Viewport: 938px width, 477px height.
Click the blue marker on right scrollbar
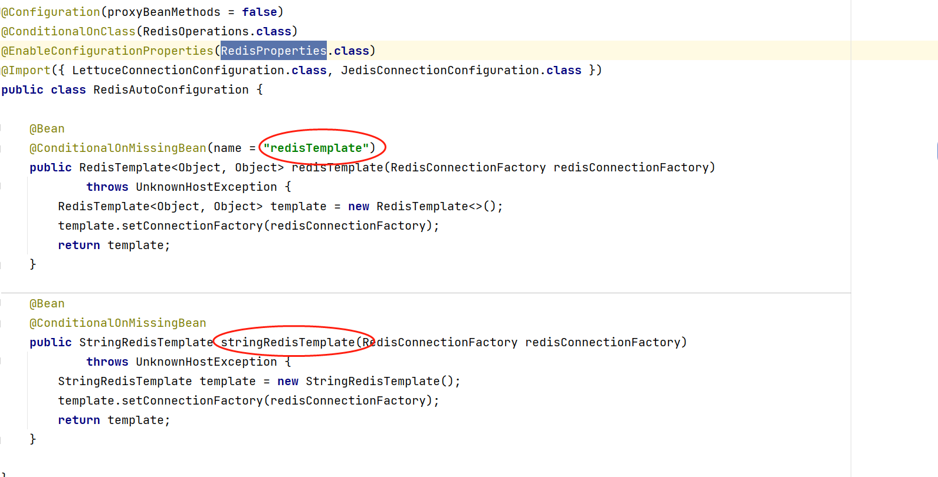pyautogui.click(x=936, y=151)
